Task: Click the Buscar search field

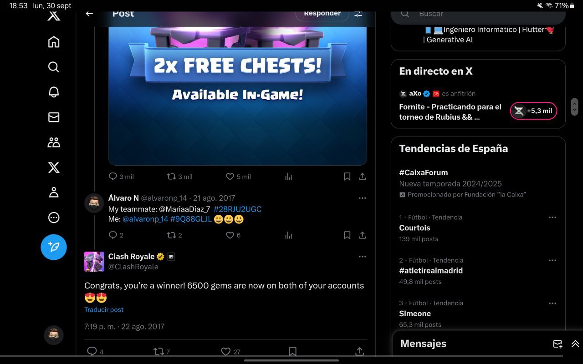Action: click(478, 15)
